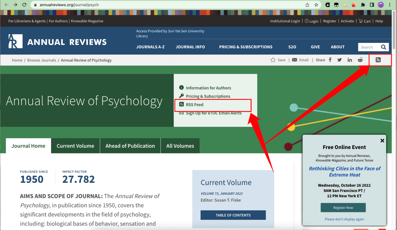
Task: Open the RSS Feed link in the panel
Action: point(194,105)
